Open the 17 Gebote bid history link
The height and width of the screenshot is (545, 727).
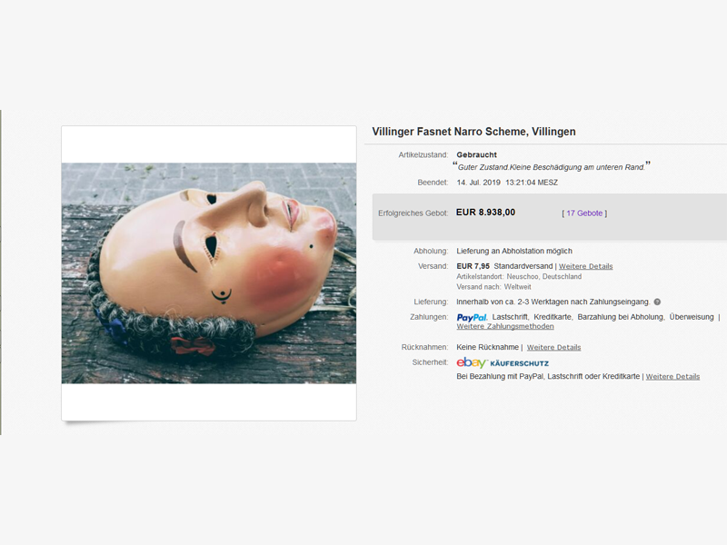584,213
